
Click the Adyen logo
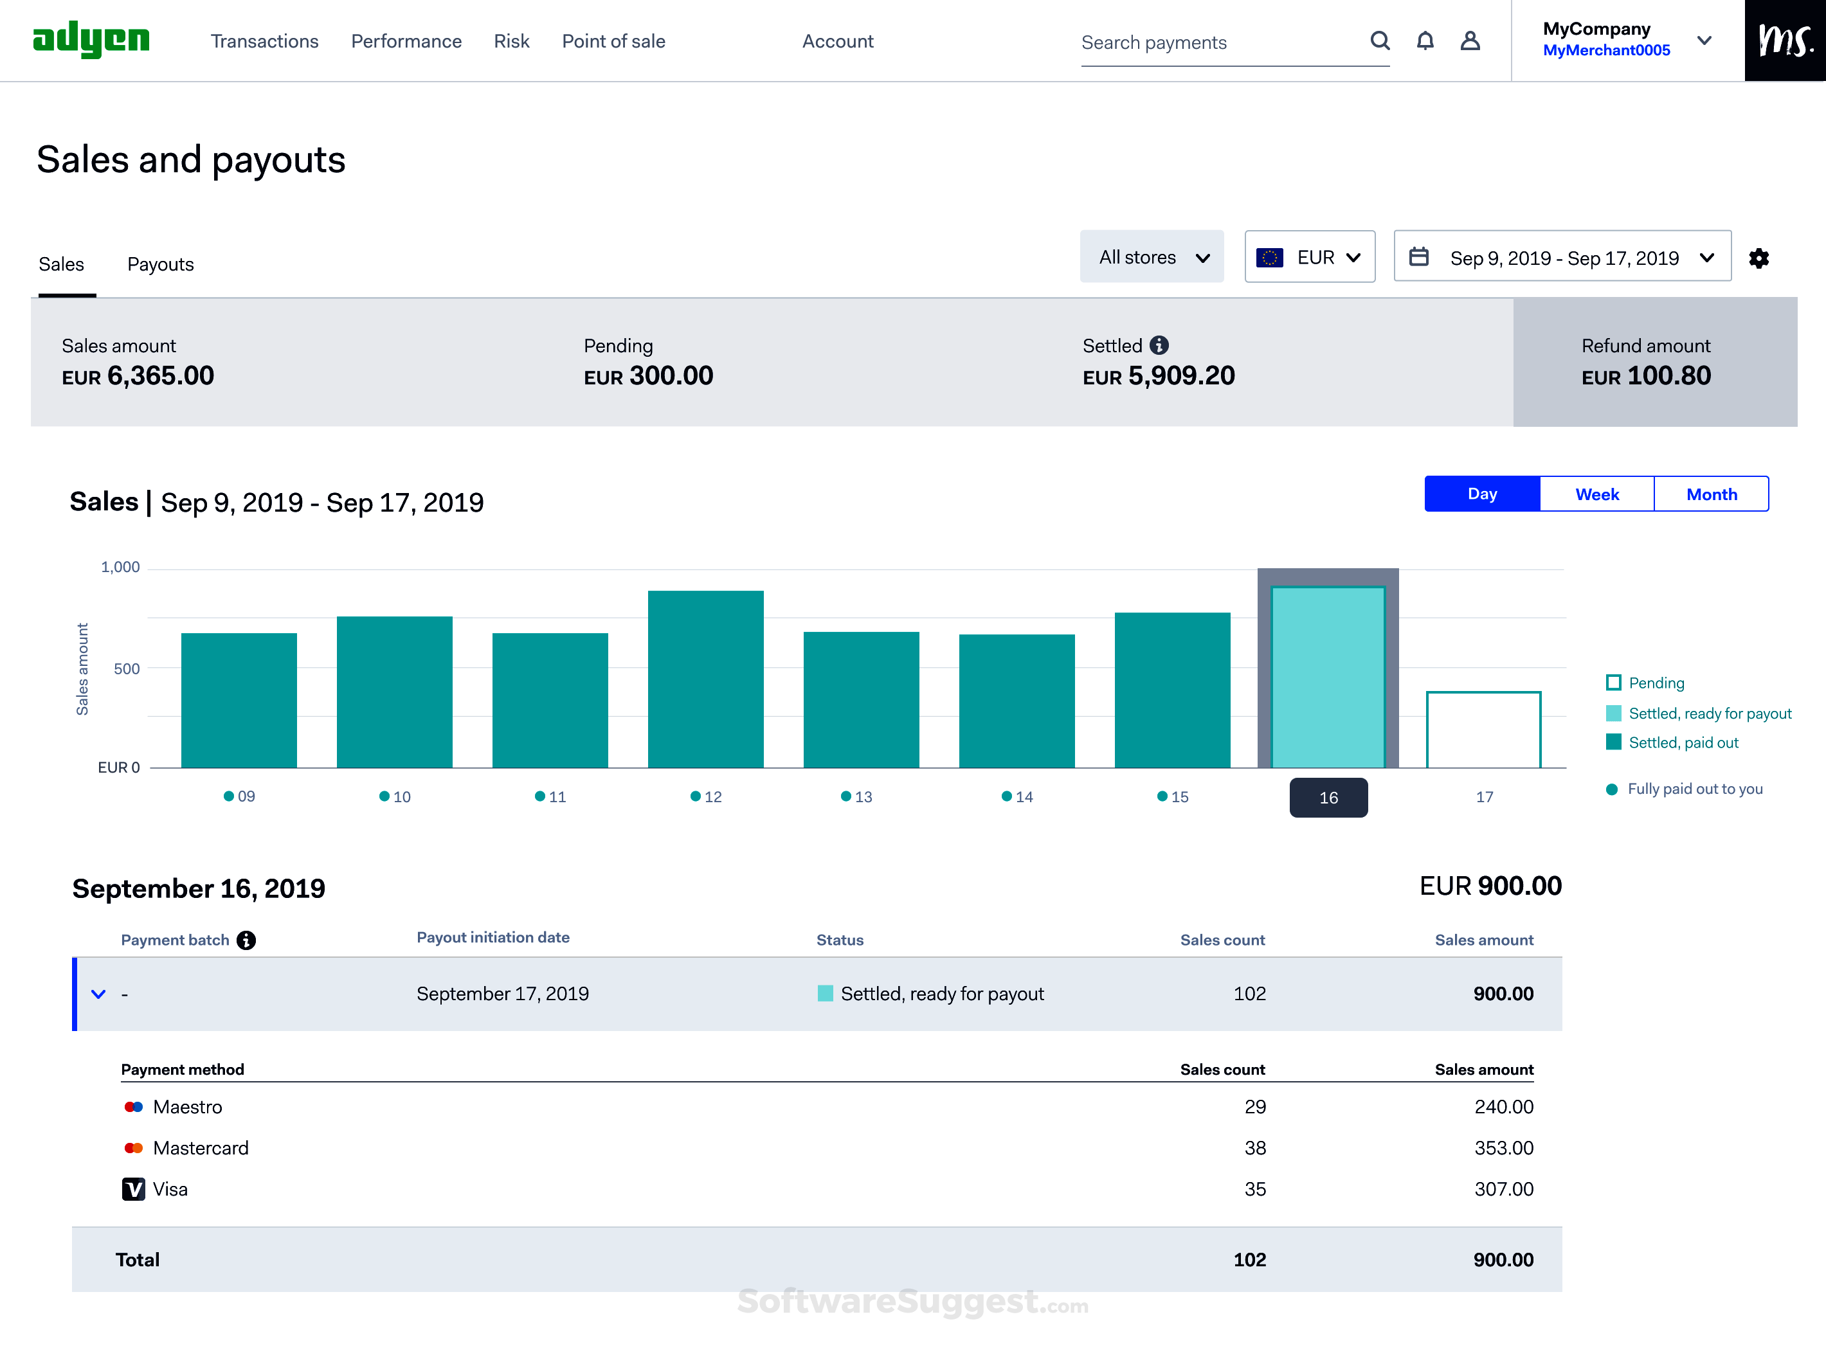pos(92,40)
